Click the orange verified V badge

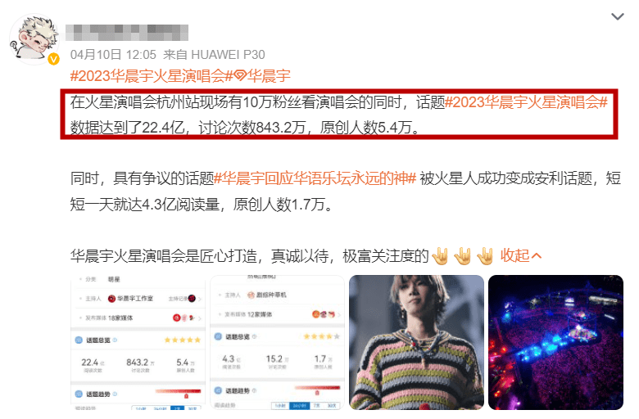click(53, 60)
